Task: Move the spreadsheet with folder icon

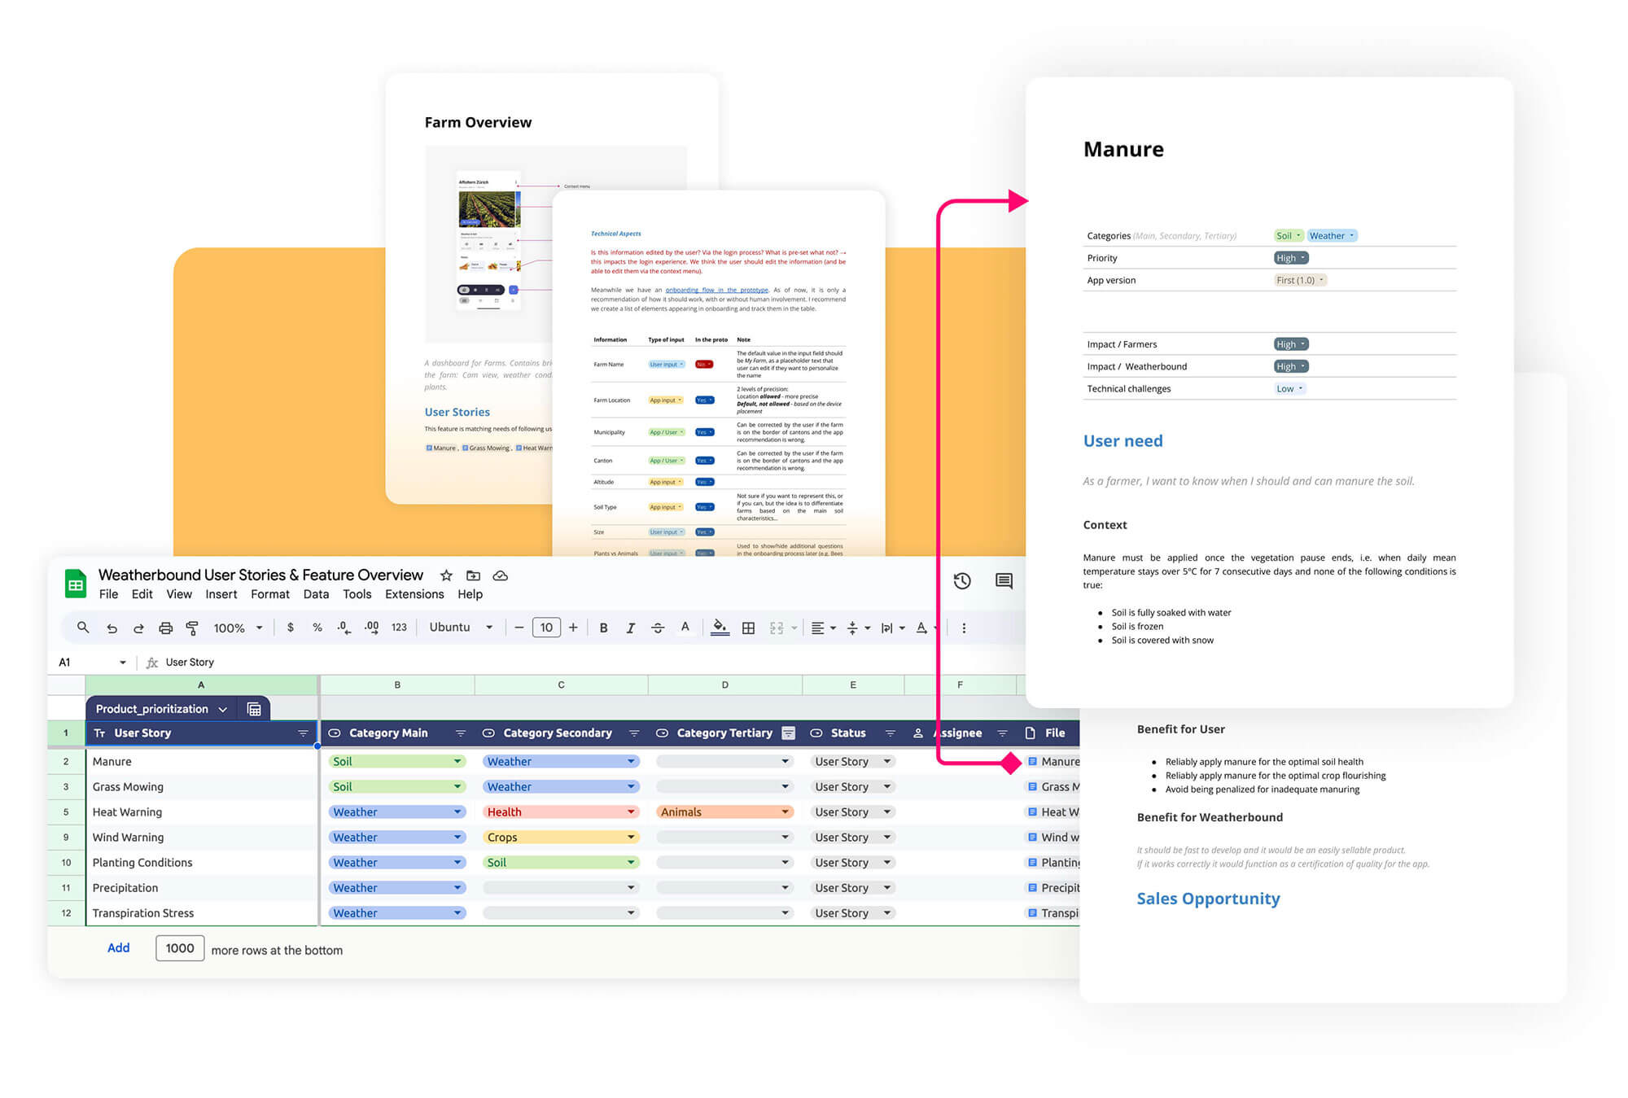Action: [474, 575]
